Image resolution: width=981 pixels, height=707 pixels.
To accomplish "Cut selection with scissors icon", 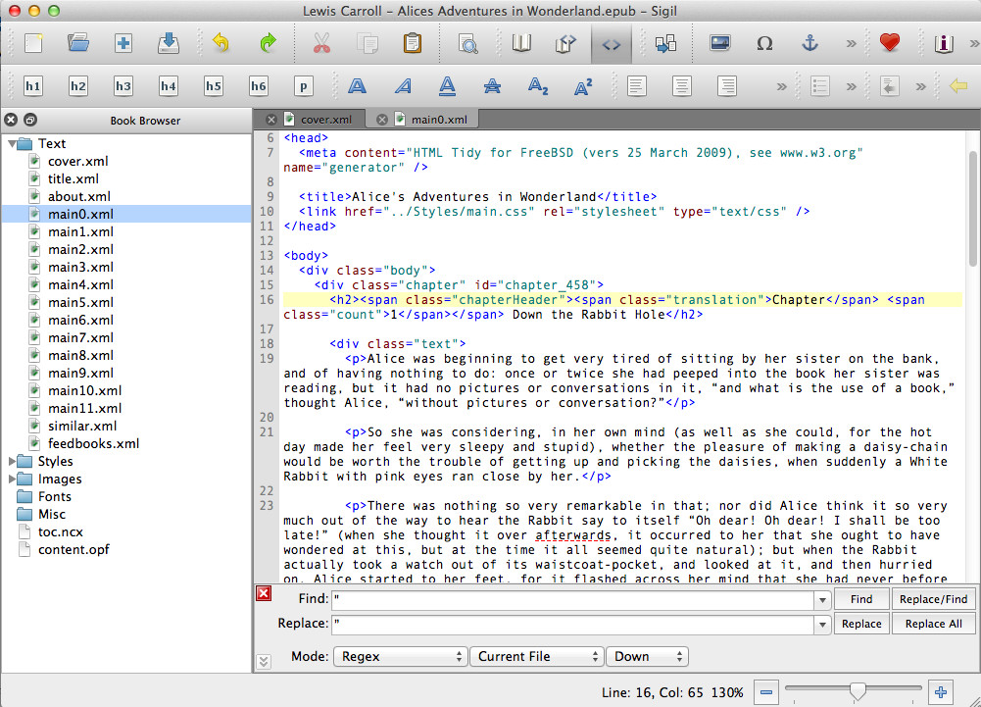I will [321, 43].
